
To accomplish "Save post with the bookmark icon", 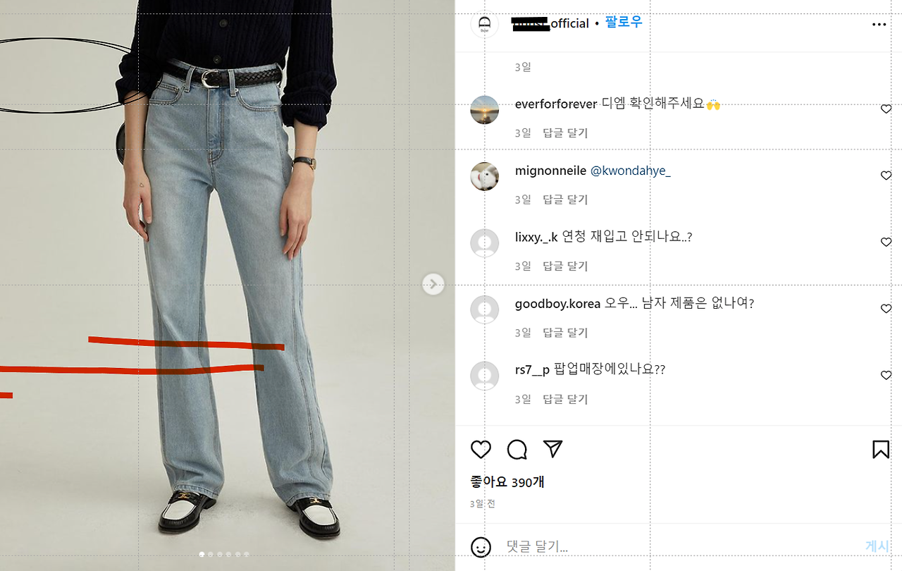I will click(x=881, y=450).
